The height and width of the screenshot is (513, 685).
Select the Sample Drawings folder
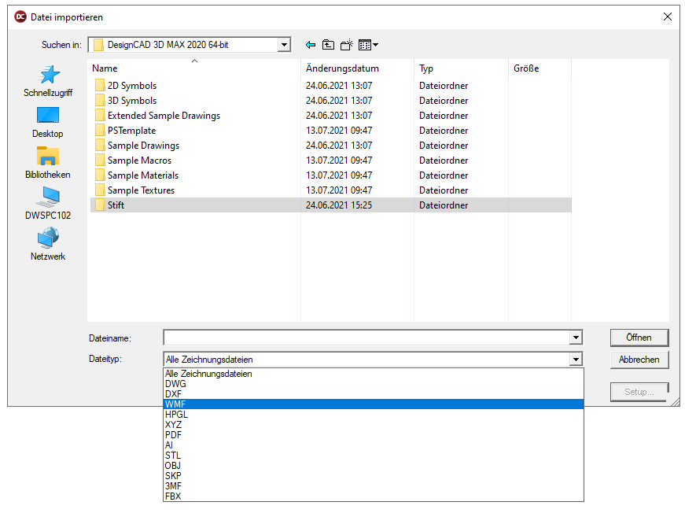(x=143, y=146)
